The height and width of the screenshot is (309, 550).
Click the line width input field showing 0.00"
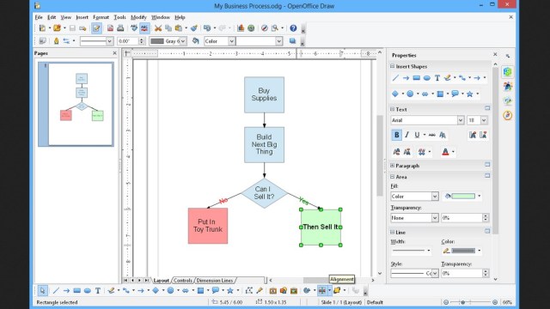click(128, 41)
